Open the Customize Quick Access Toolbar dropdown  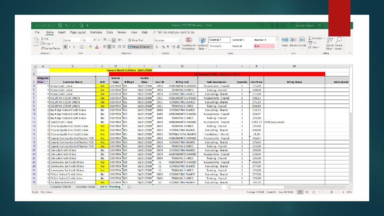pyautogui.click(x=88, y=26)
